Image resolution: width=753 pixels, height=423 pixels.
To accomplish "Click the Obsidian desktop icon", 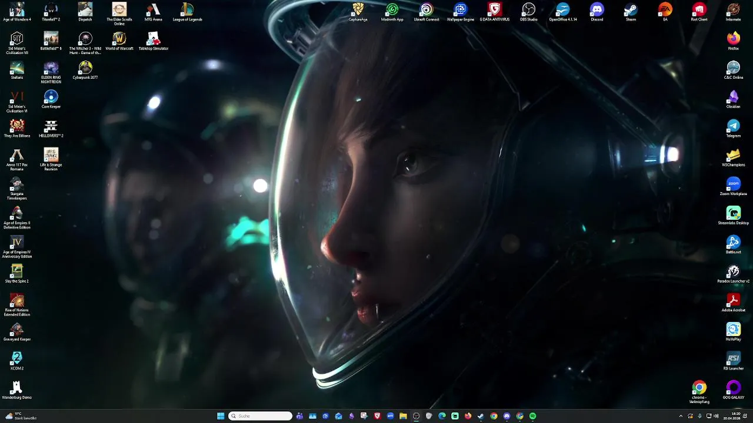I will [734, 99].
